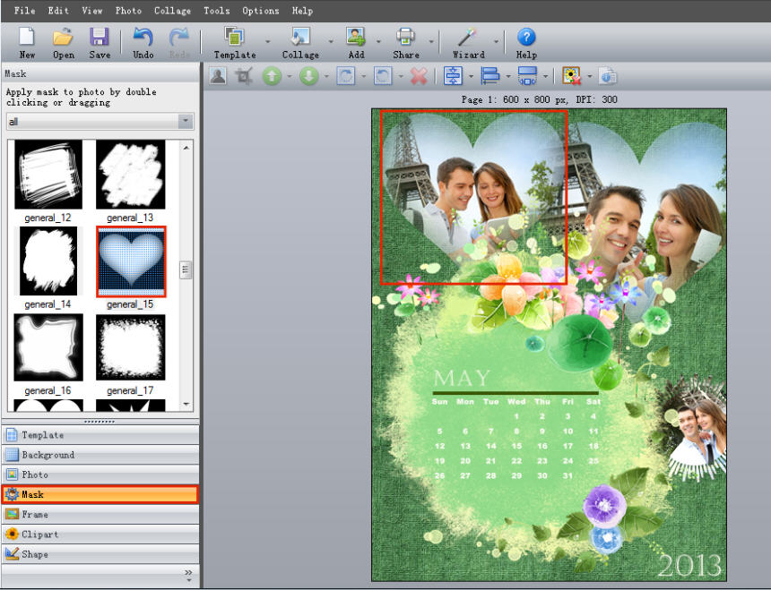This screenshot has width=771, height=590.
Task: Select the crop tool icon
Action: [243, 76]
